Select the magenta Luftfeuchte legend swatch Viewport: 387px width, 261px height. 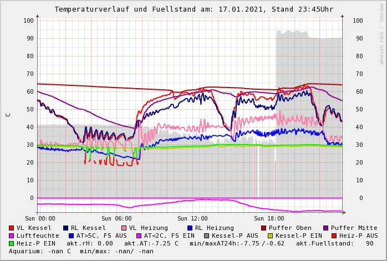(12, 236)
